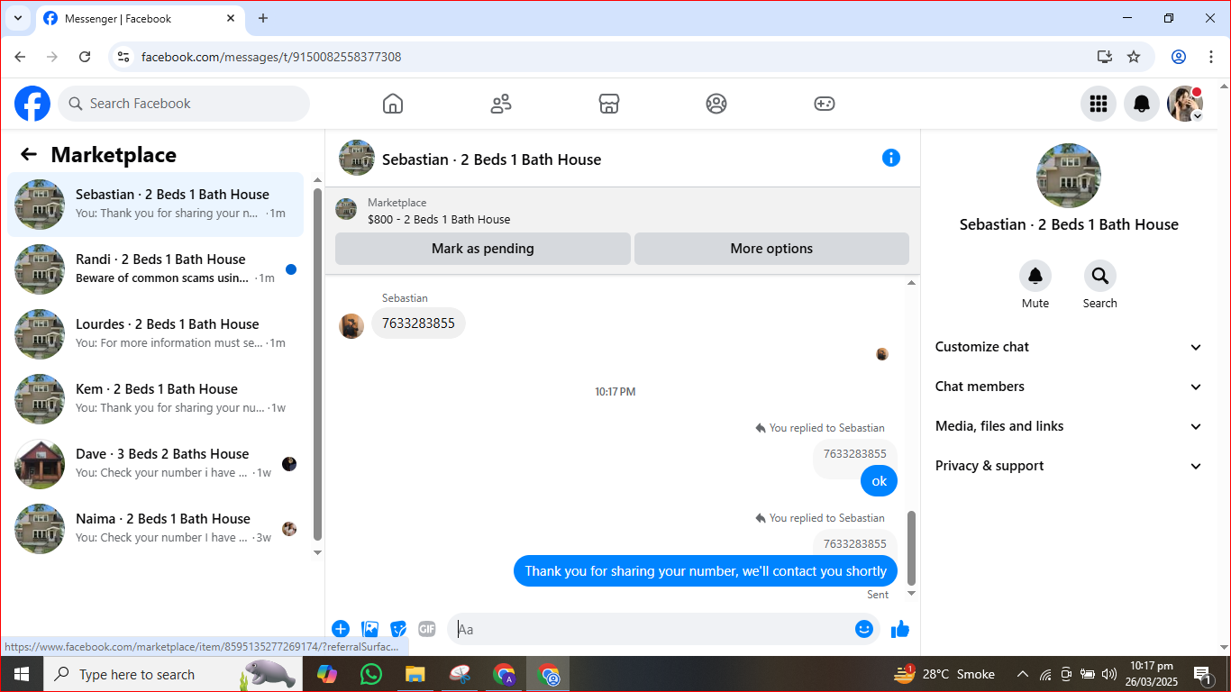The height and width of the screenshot is (692, 1231).
Task: Search in conversation with magnifier icon
Action: (1100, 276)
